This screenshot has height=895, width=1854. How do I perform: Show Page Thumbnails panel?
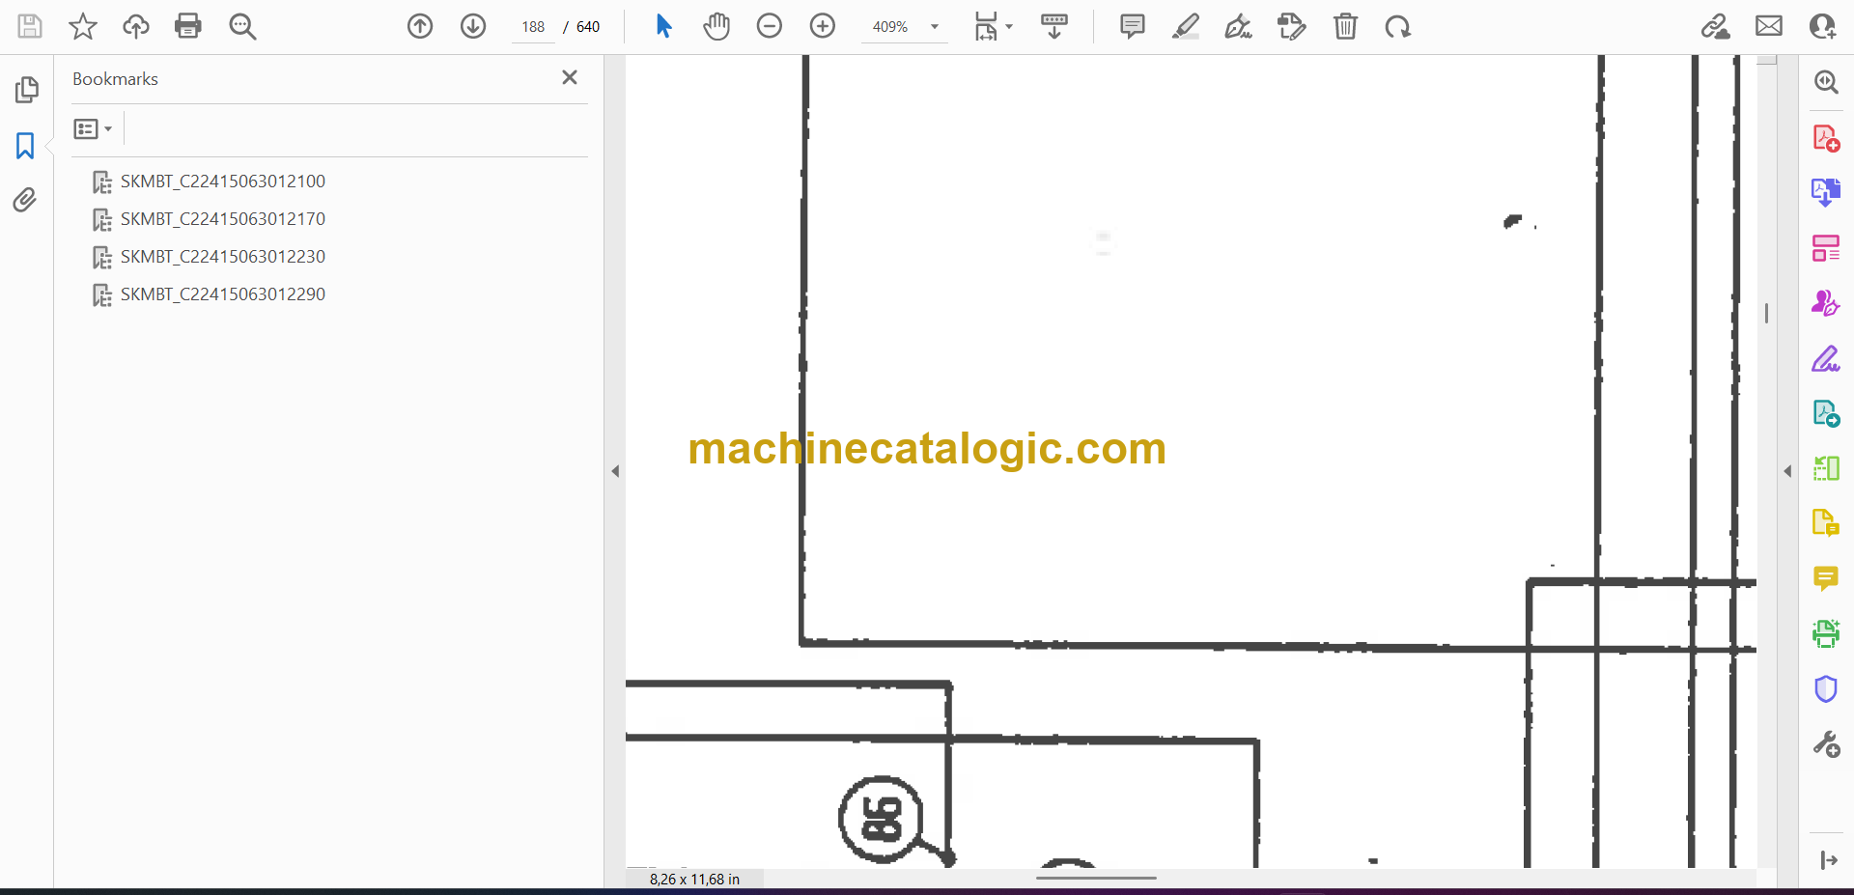click(x=26, y=90)
